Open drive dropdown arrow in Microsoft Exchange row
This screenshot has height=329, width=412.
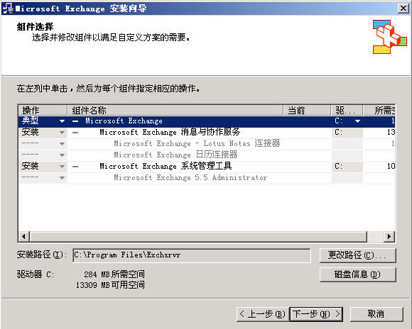tap(357, 121)
